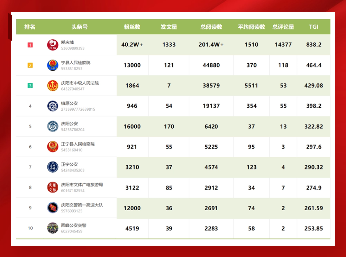Click account ID 60167182554
This screenshot has height=257, width=346.
tap(73, 191)
